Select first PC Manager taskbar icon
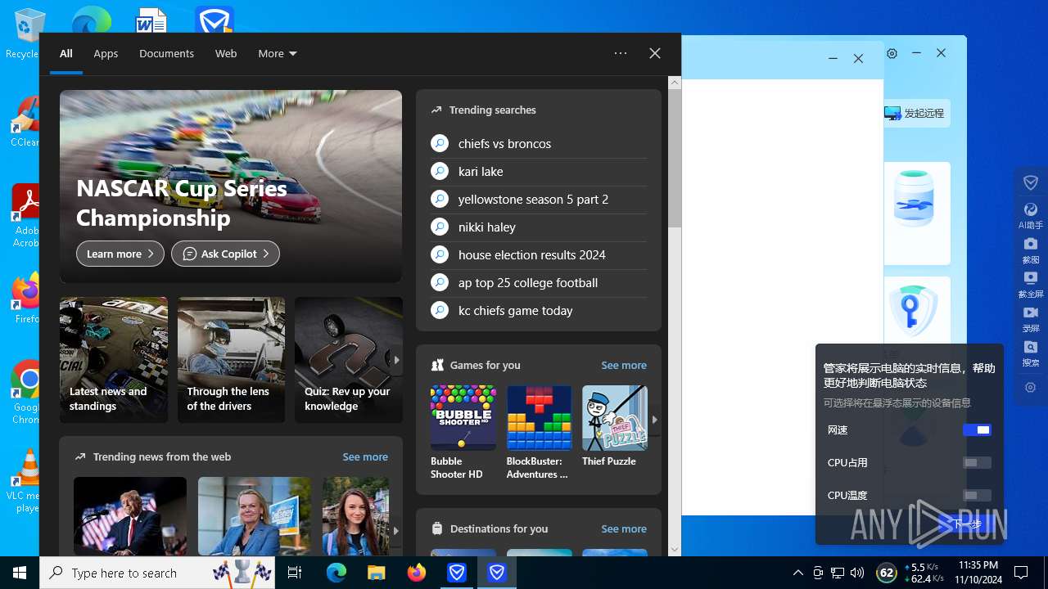Screen dimensions: 1048x589 [457, 573]
